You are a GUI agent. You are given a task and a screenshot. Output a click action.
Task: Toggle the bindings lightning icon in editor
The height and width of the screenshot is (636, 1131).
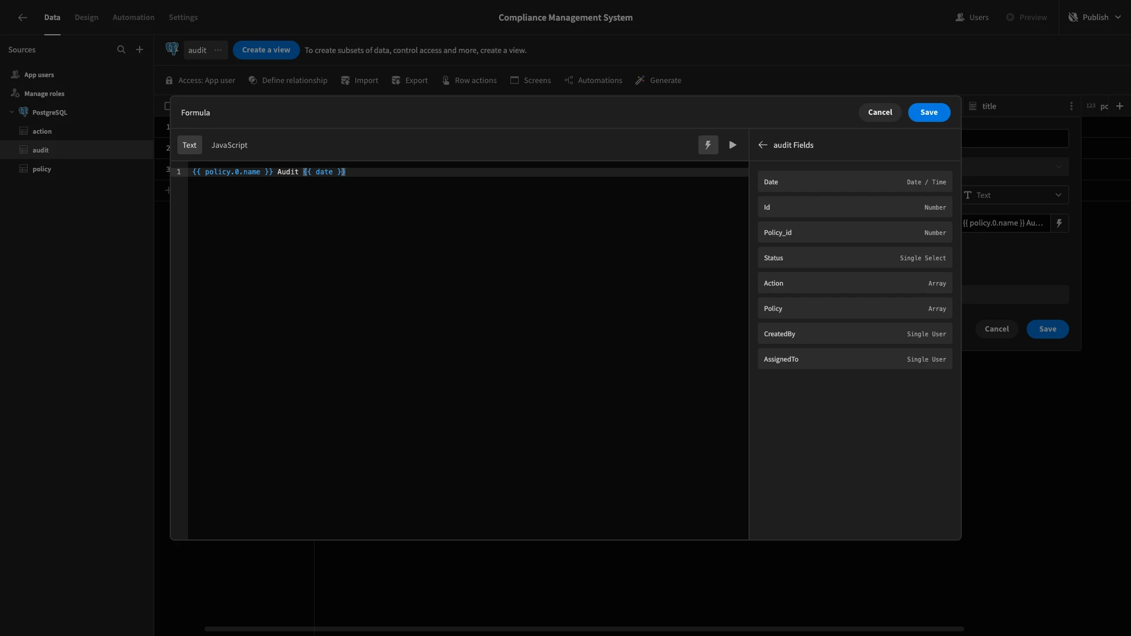708,145
